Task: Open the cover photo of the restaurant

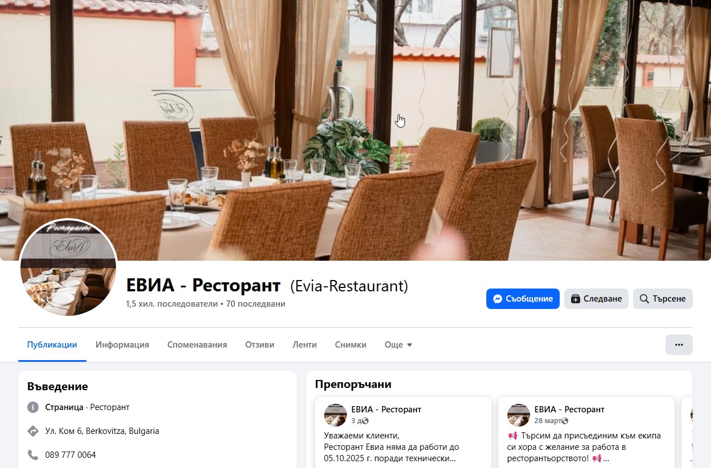Action: point(355,114)
